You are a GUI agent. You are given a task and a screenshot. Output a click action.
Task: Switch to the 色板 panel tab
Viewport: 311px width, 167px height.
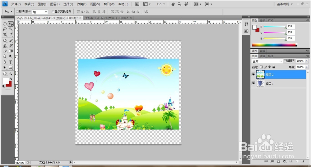[262, 20]
